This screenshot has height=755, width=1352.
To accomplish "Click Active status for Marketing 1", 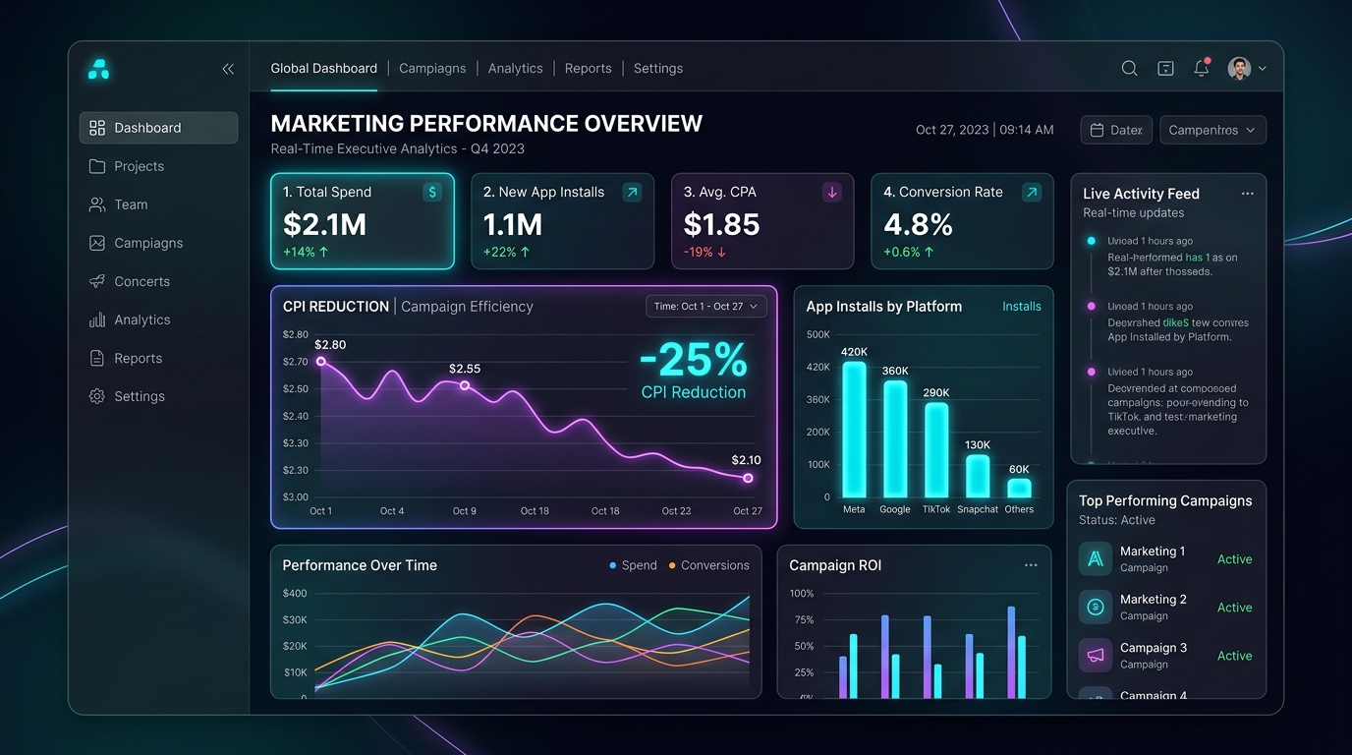I will coord(1234,559).
